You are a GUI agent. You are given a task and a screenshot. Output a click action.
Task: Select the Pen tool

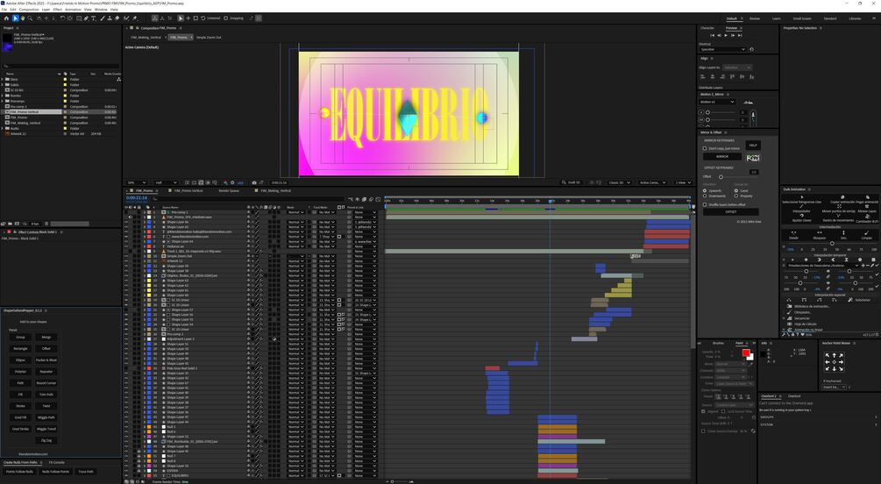point(87,18)
